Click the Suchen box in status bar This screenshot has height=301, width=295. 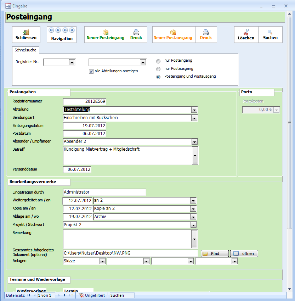click(x=122, y=295)
